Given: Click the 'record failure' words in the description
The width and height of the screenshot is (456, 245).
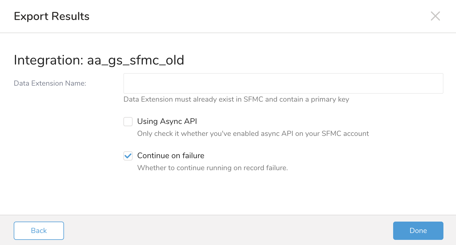Looking at the screenshot, I should 265,168.
